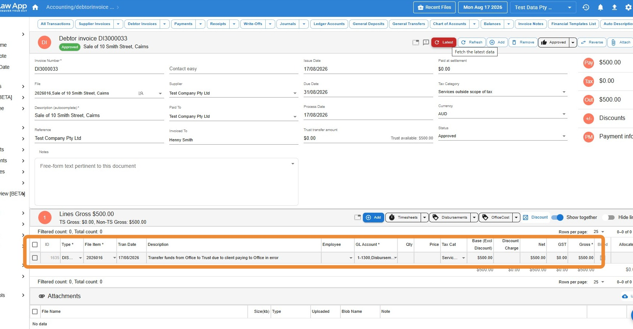Click the file search icon in File field
Screen dimensions: 633x329
141,93
